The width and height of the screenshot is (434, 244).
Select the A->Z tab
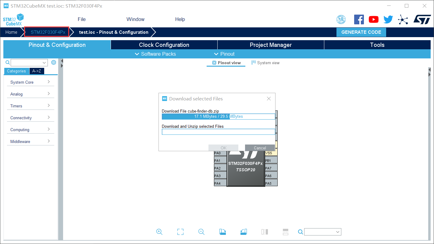coord(37,71)
